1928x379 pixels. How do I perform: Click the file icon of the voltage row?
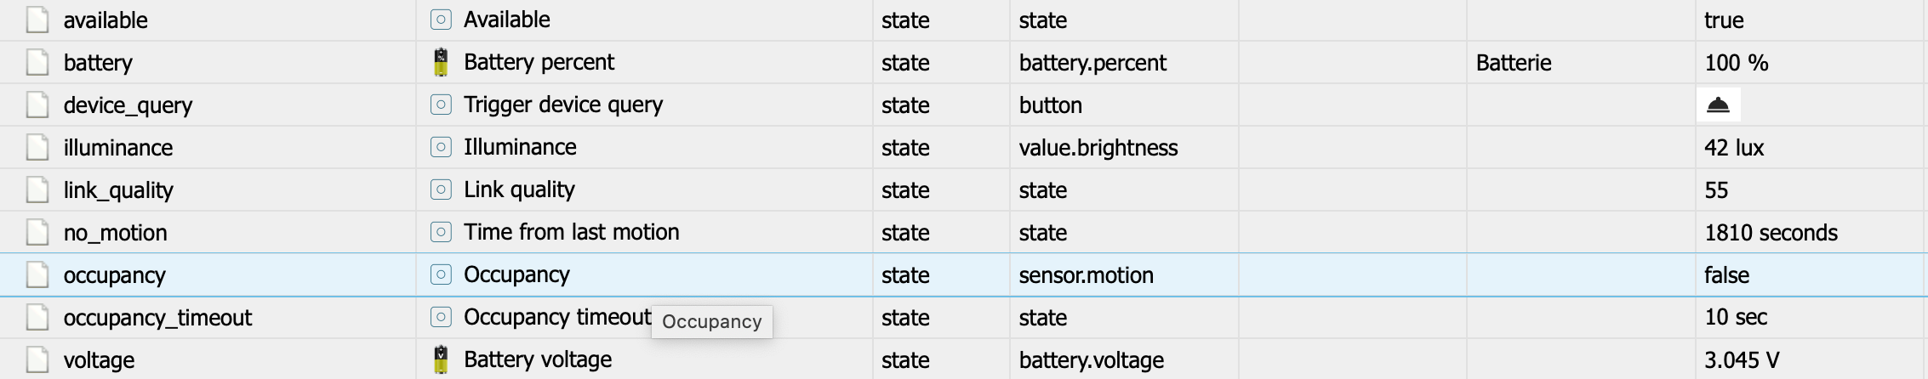(37, 359)
